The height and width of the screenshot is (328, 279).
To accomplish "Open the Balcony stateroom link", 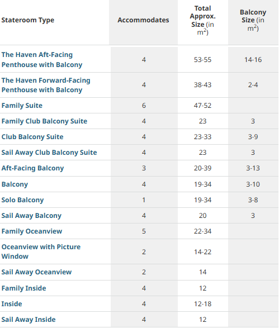I will (15, 184).
